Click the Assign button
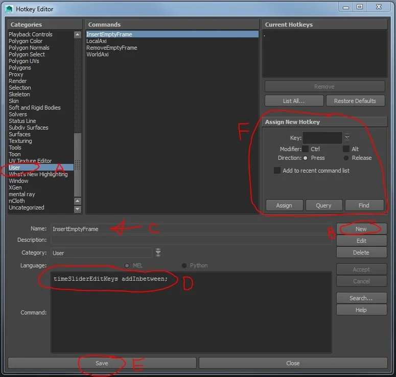Viewport: 396px width, 377px height. pos(284,205)
